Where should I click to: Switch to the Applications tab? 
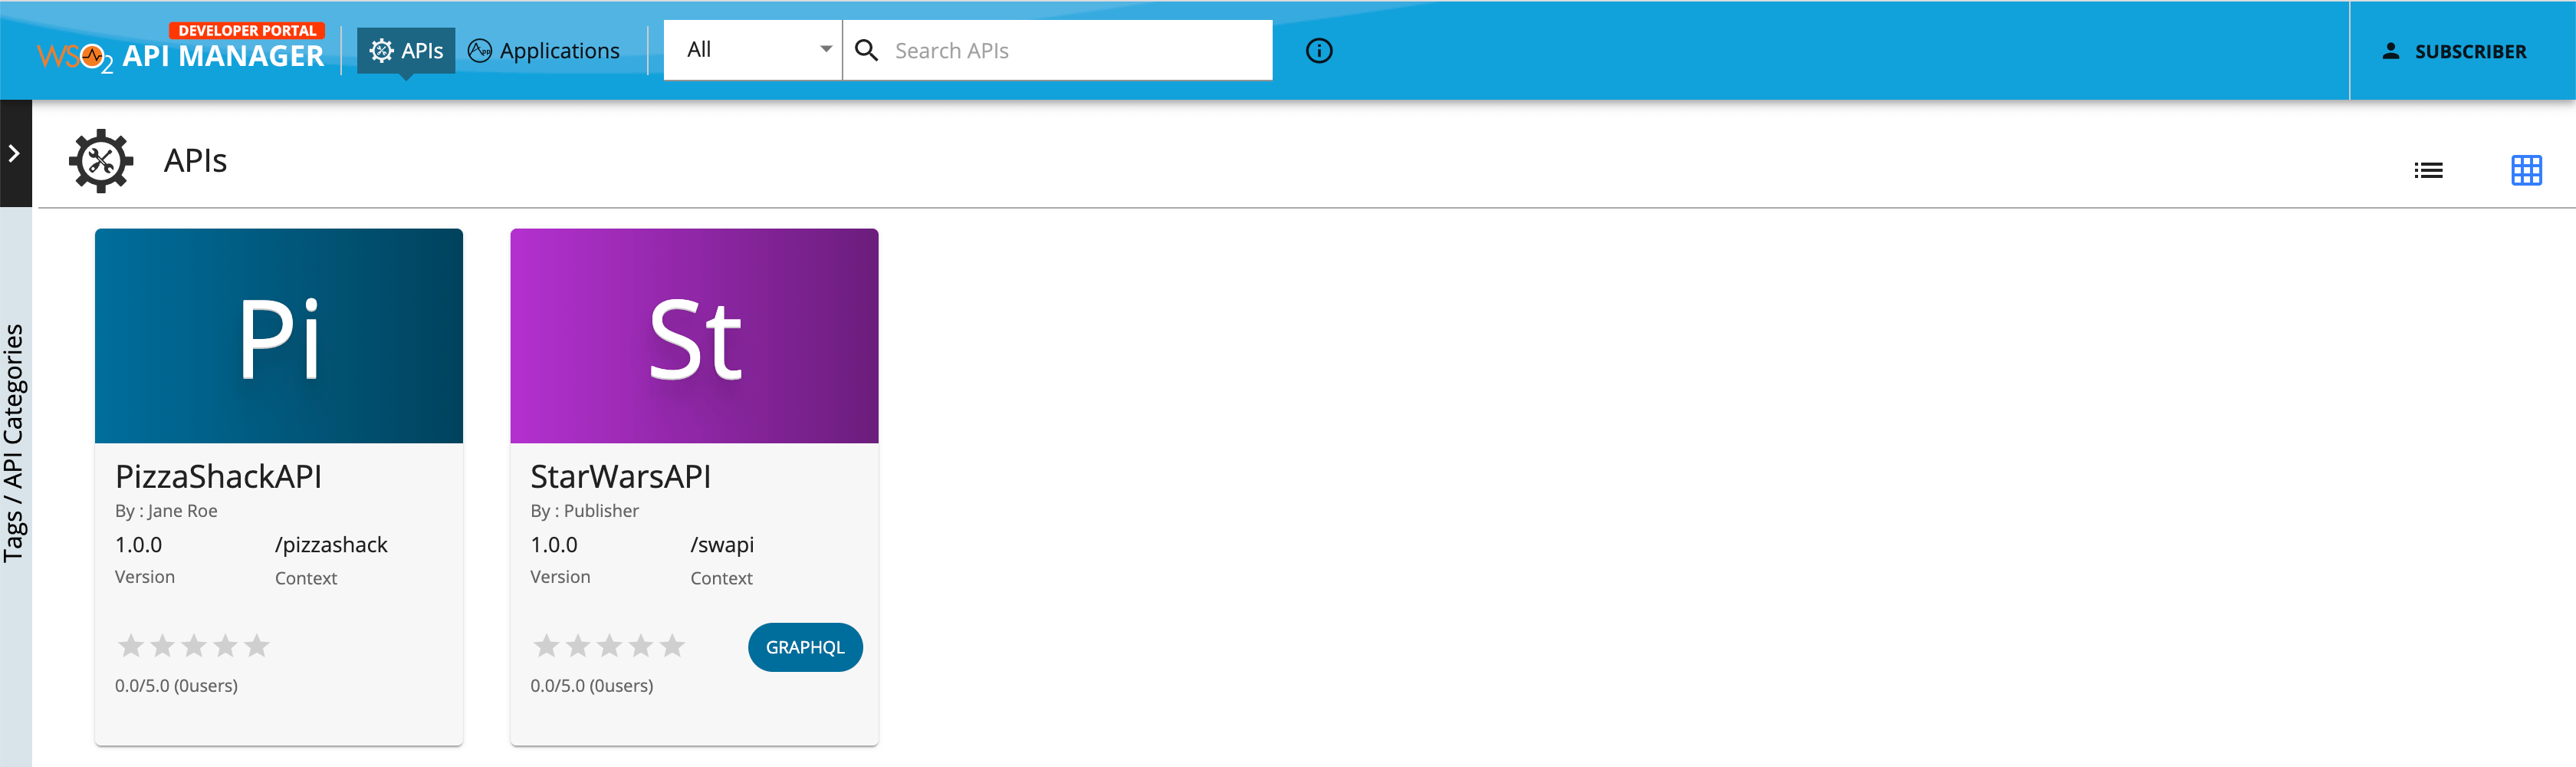coord(558,49)
